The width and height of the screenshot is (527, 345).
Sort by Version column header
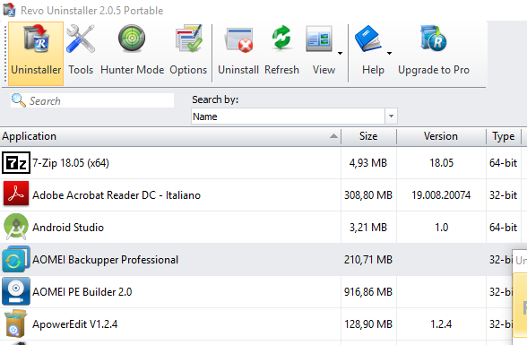click(x=441, y=136)
